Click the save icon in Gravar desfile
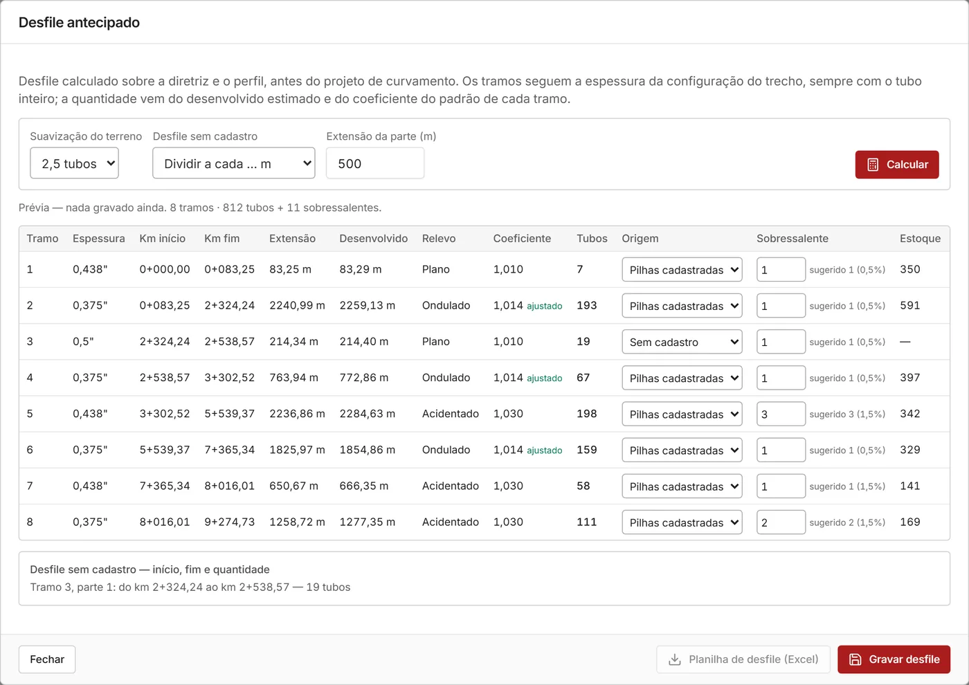Screen dimensions: 969x685 [x=855, y=659]
